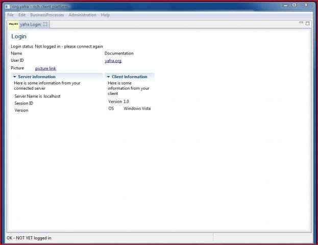Open the BusinessProcesses menu
The width and height of the screenshot is (318, 245).
click(x=47, y=15)
